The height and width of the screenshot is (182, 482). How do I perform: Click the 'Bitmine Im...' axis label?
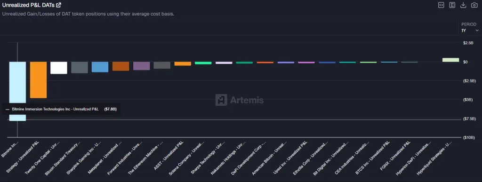pyautogui.click(x=10, y=150)
